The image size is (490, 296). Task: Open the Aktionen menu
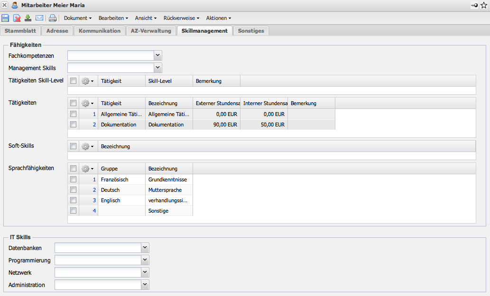tap(218, 18)
